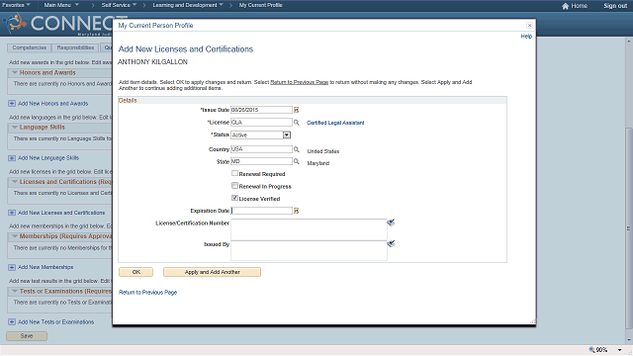The height and width of the screenshot is (356, 633).
Task: Open the Status dropdown
Action: (286, 134)
